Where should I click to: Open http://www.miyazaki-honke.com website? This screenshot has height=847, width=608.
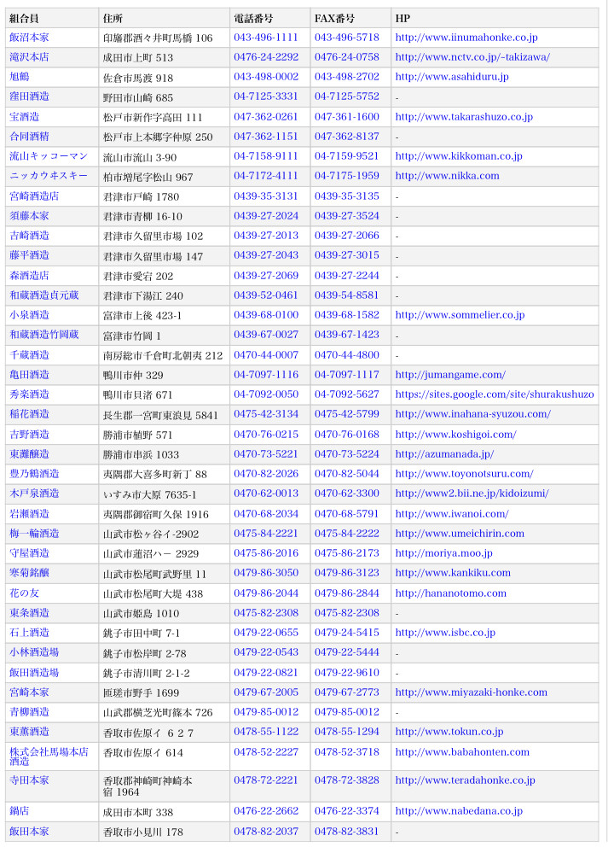click(x=471, y=692)
